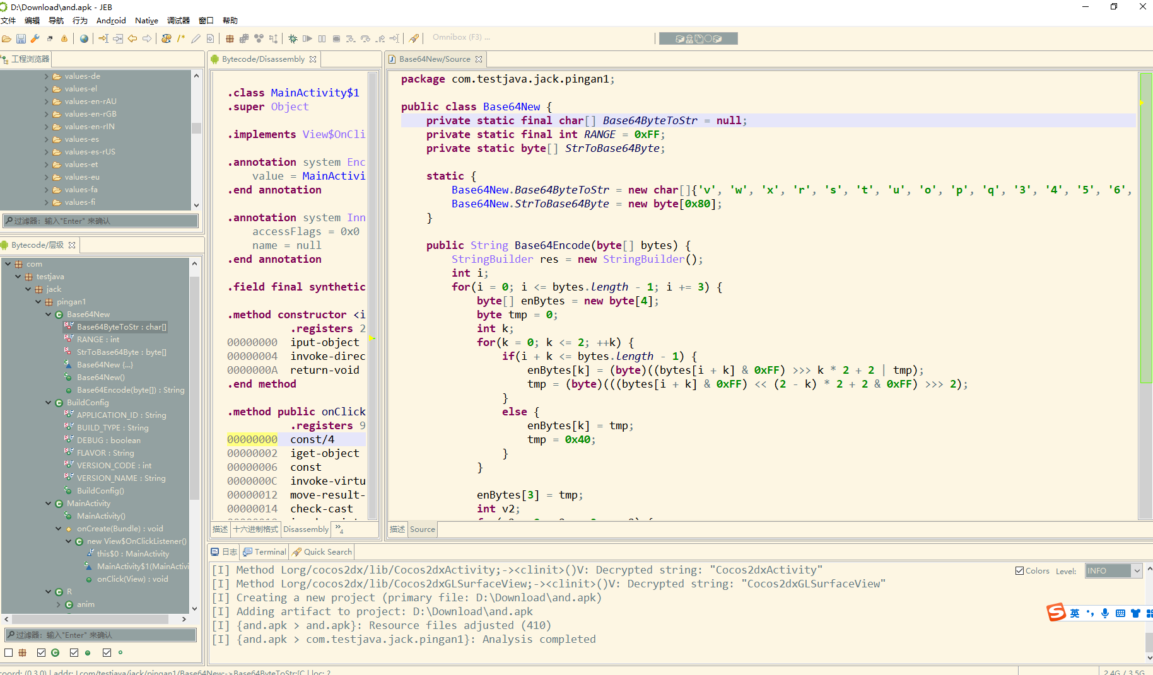Collapse the pingan1 package node
Viewport: 1153px width, 675px height.
[38, 302]
